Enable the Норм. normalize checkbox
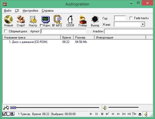155x119 pixels. pyautogui.click(x=41, y=26)
